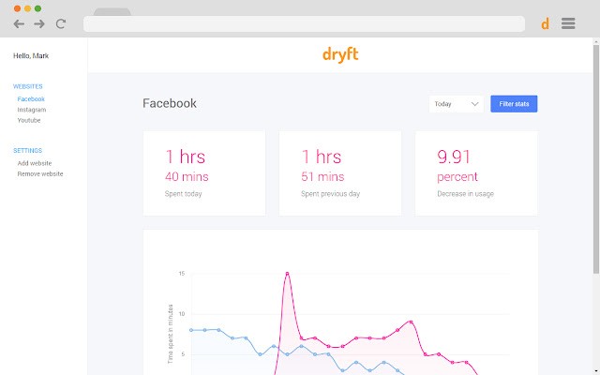Open the orange dryft extension icon
Image resolution: width=600 pixels, height=375 pixels.
point(545,24)
